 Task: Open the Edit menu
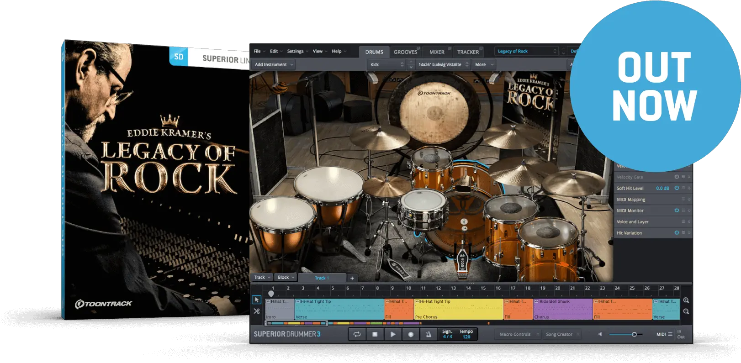(x=276, y=51)
